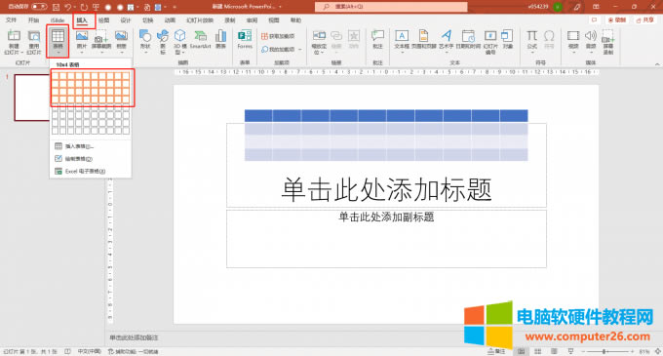
Task: Insert a text box using ribbon icon
Action: (402, 40)
